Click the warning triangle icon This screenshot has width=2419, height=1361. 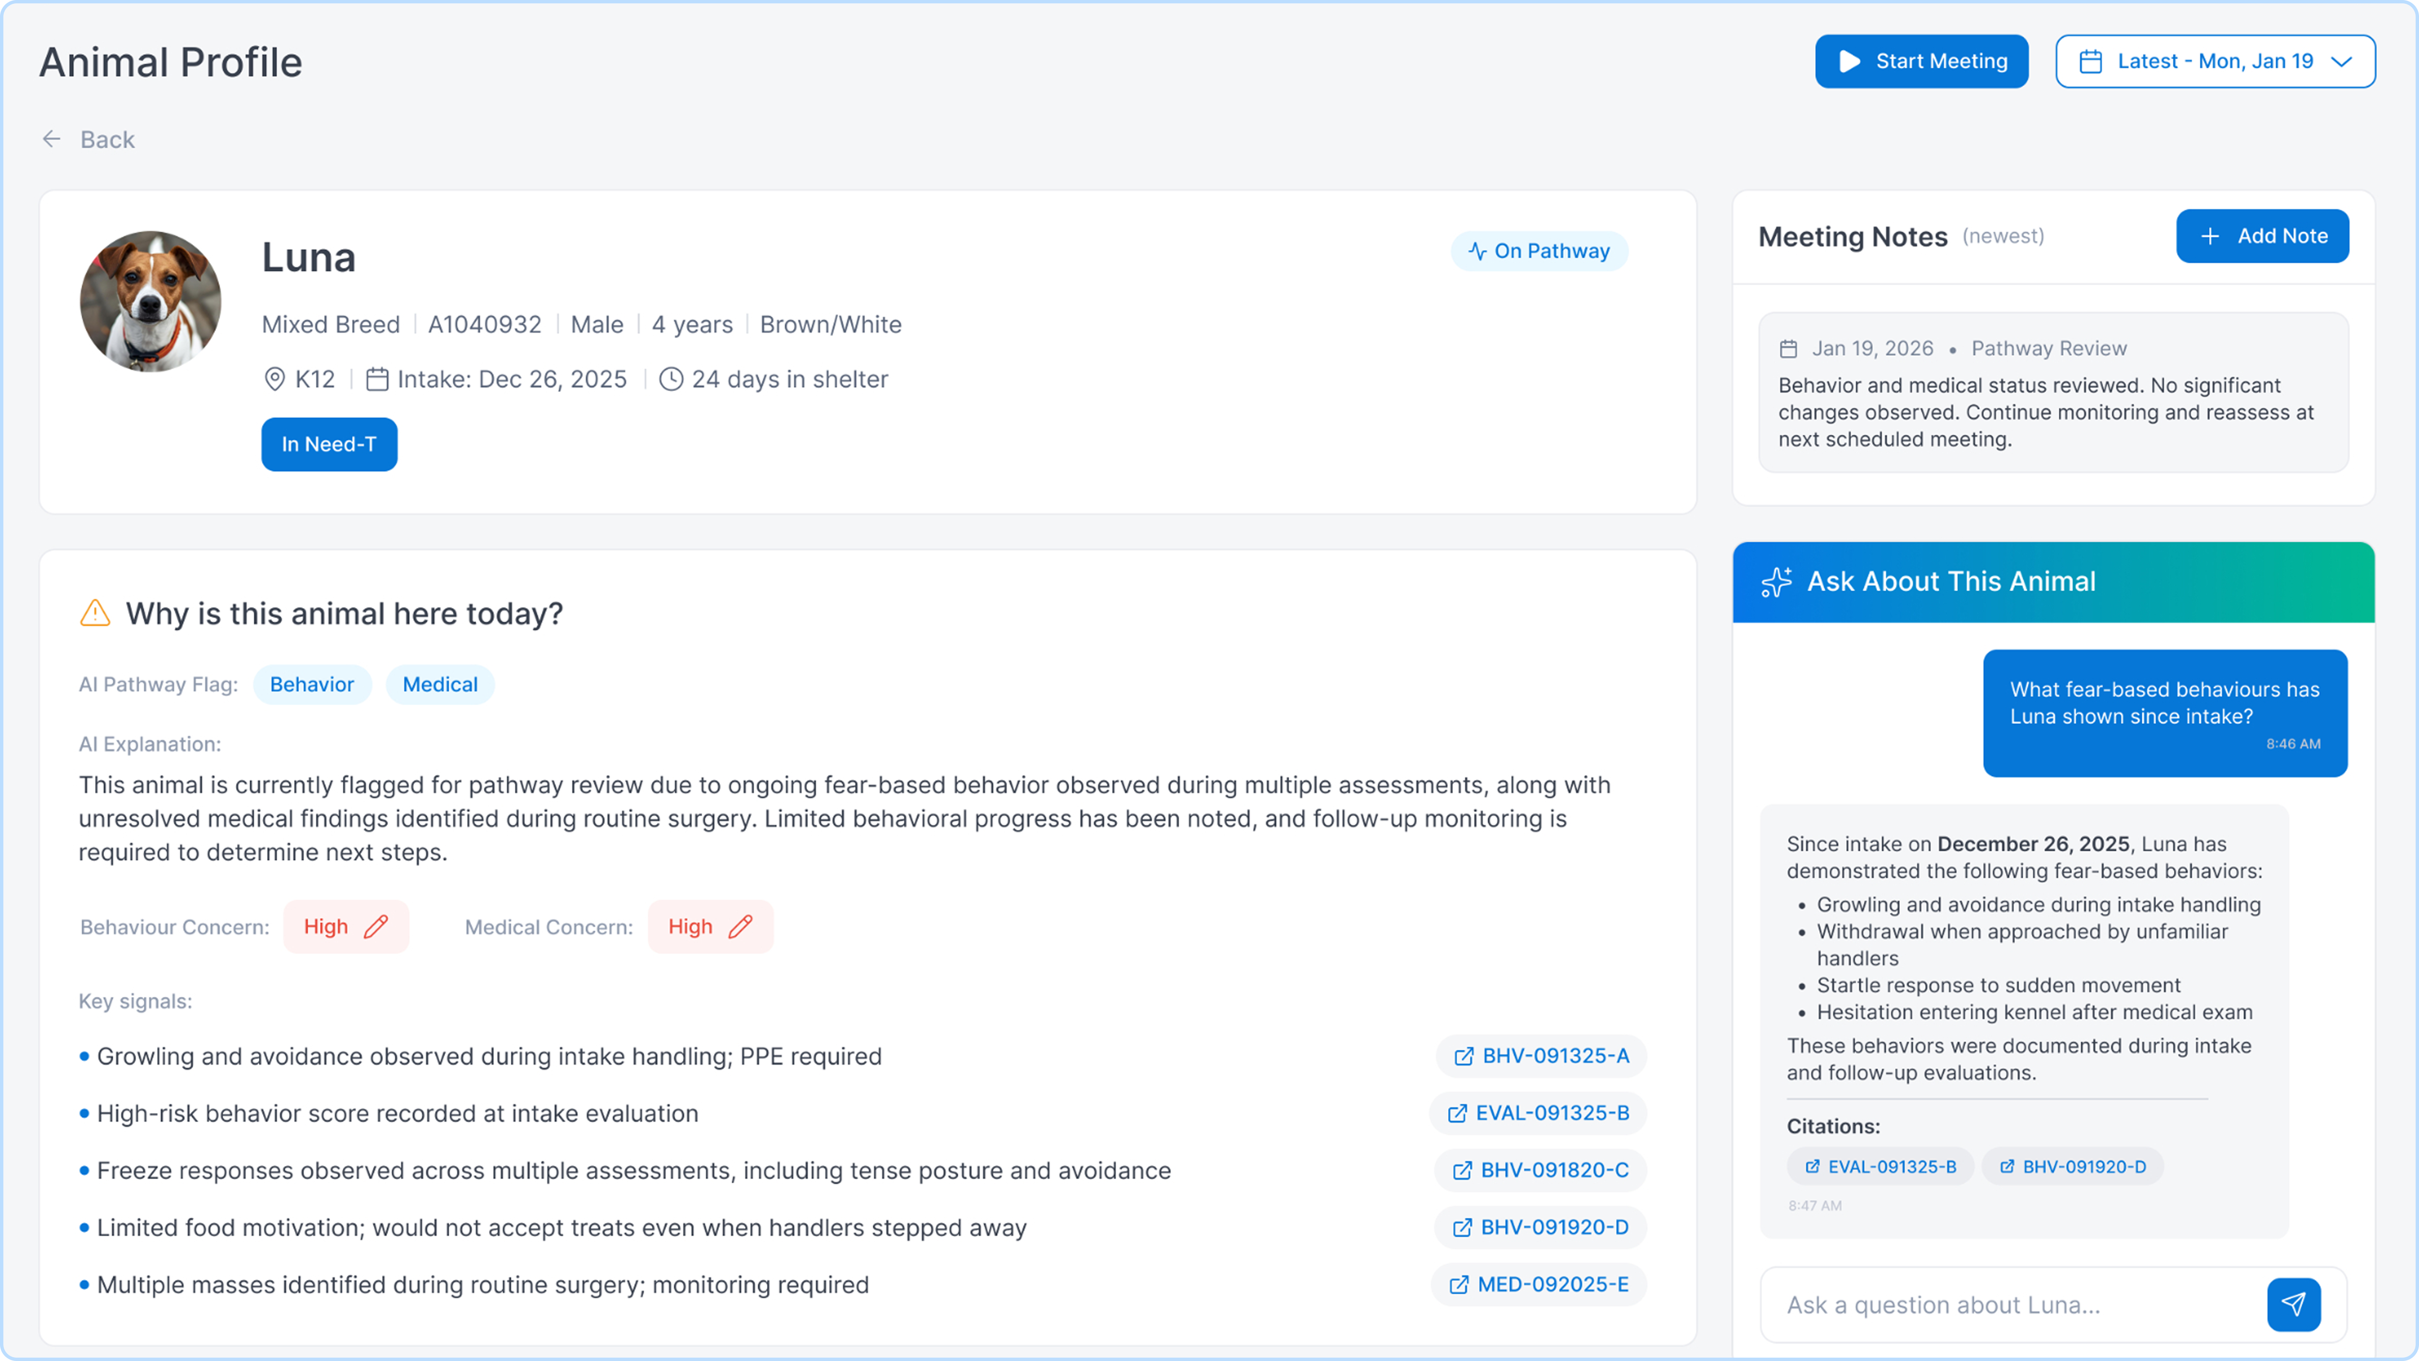point(95,613)
